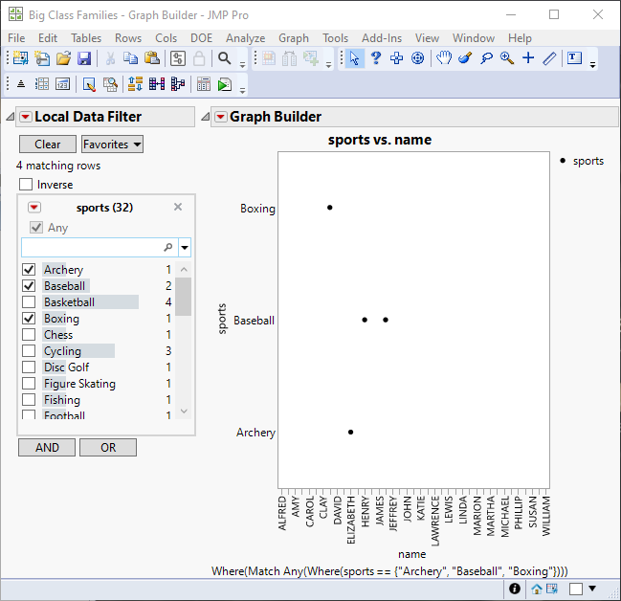
Task: Click the Clear button
Action: 48,145
